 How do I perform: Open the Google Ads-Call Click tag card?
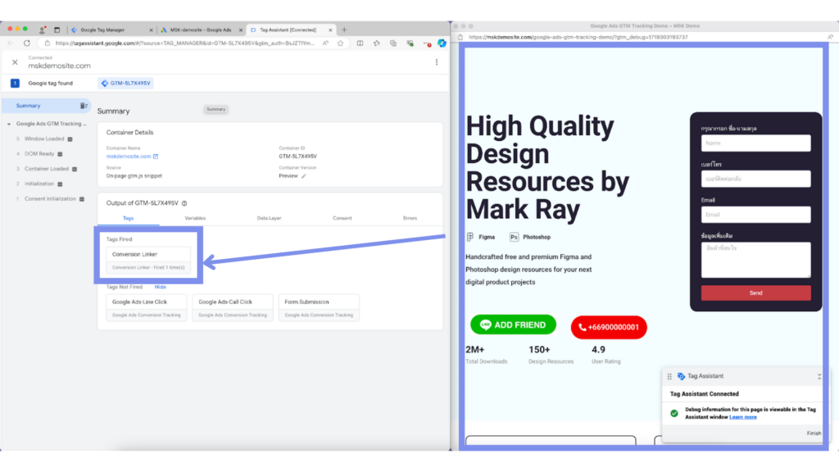click(x=233, y=308)
